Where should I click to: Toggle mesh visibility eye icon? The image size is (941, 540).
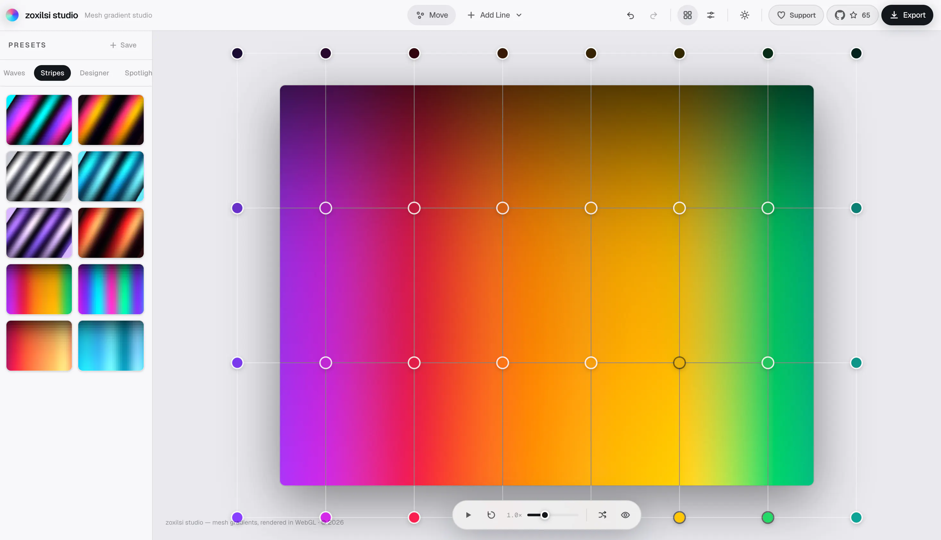(625, 515)
